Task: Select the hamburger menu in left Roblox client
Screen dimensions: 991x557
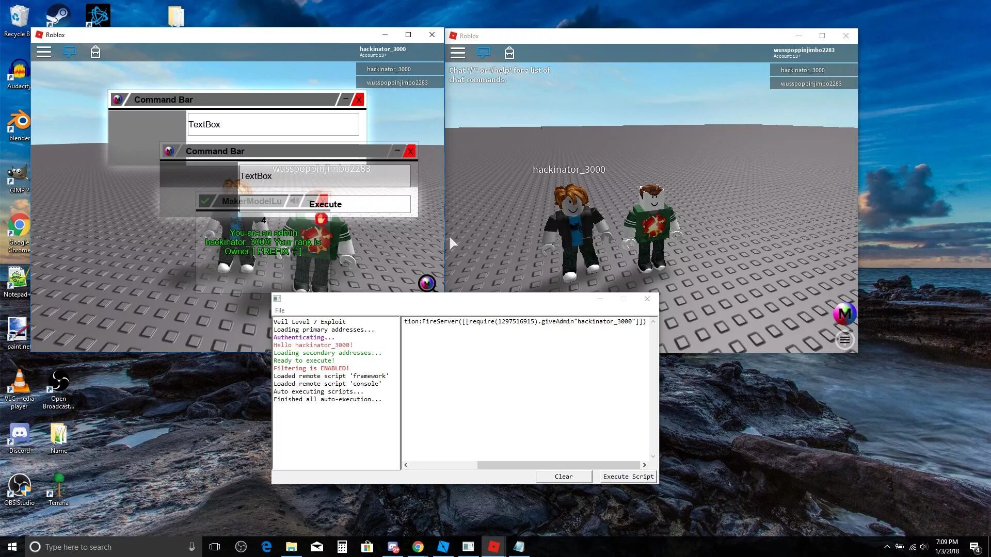Action: (43, 52)
